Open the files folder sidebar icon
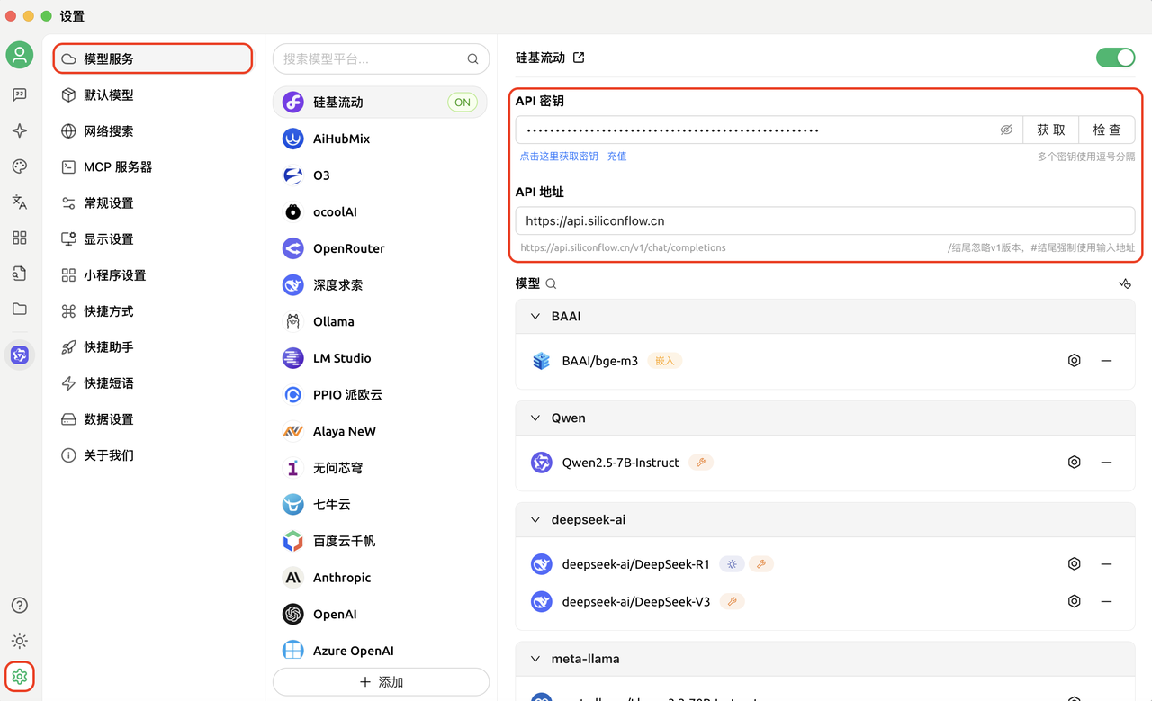 point(20,309)
